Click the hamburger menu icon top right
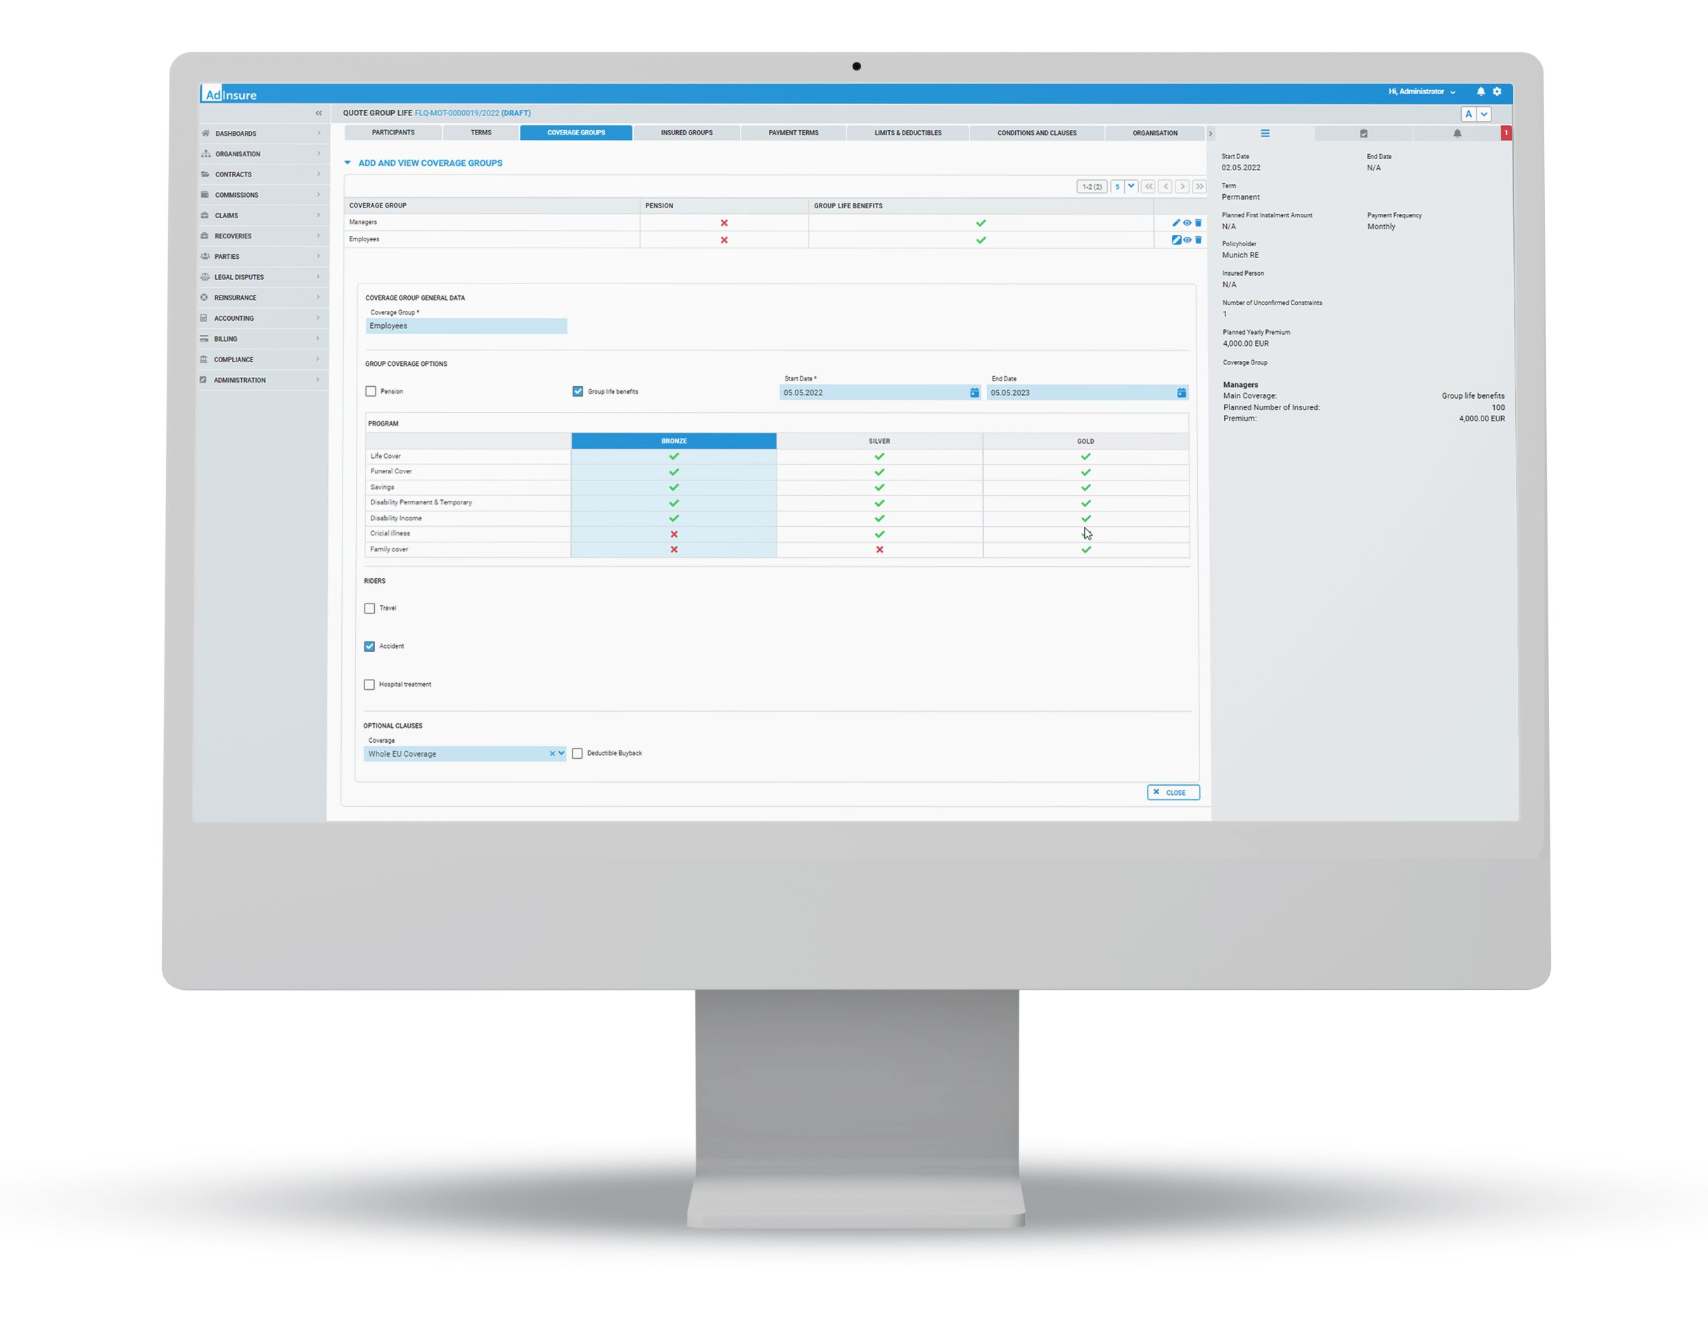 point(1266,133)
